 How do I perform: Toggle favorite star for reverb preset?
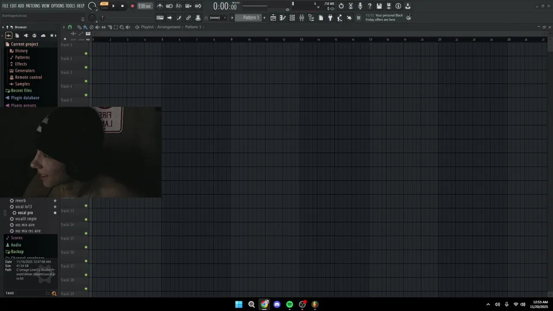pos(55,201)
